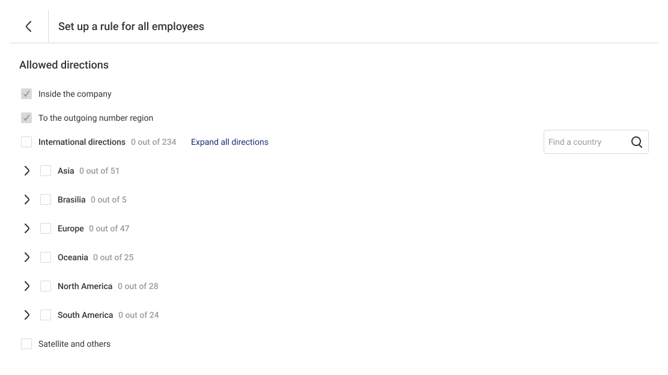Viewport: 668px width, 375px height.
Task: Enable International directions checkbox
Action: coord(26,142)
